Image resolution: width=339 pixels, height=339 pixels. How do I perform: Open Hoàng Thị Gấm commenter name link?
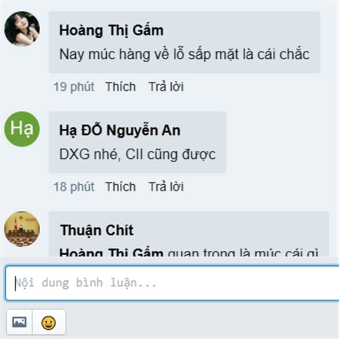pos(111,31)
